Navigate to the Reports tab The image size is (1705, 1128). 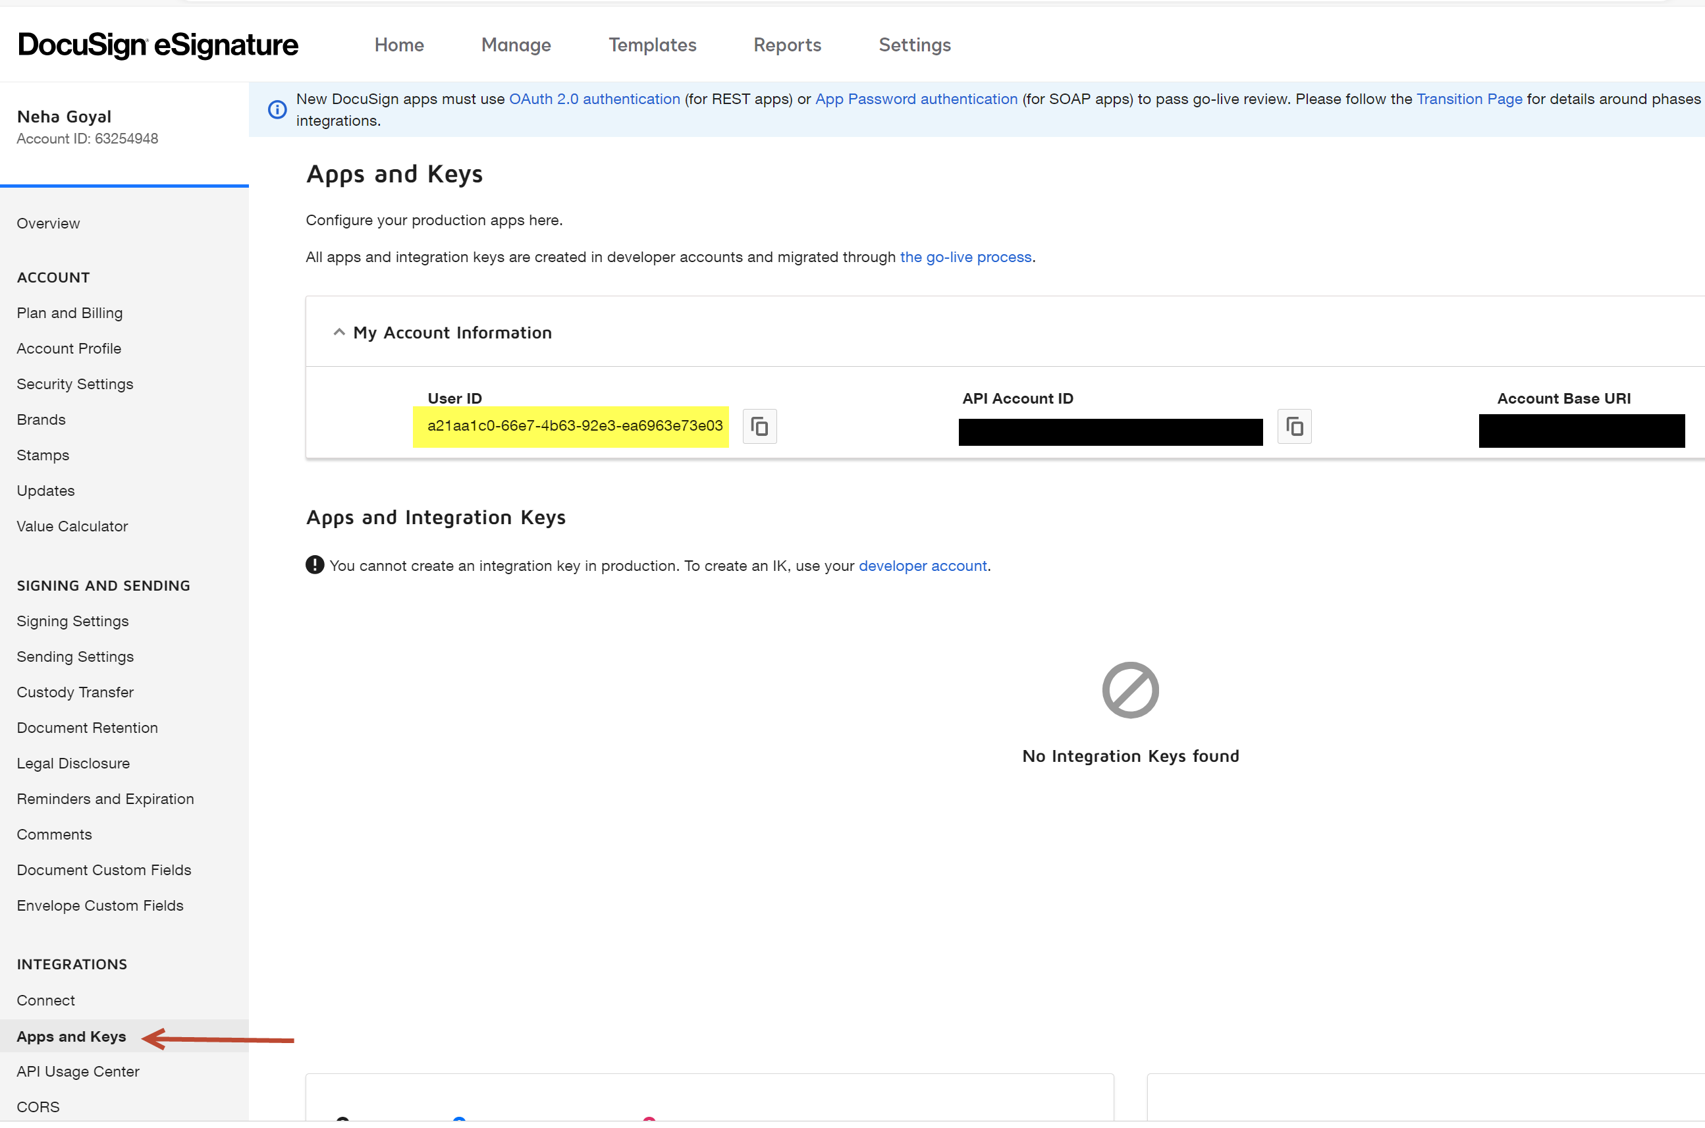pos(787,45)
